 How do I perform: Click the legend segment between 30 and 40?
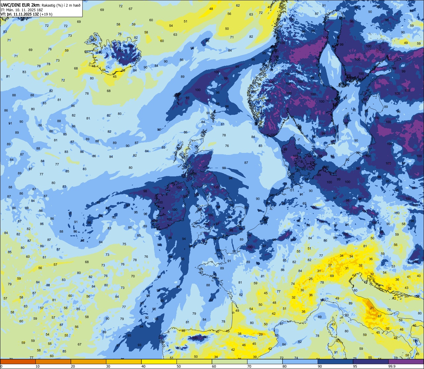click(x=124, y=362)
